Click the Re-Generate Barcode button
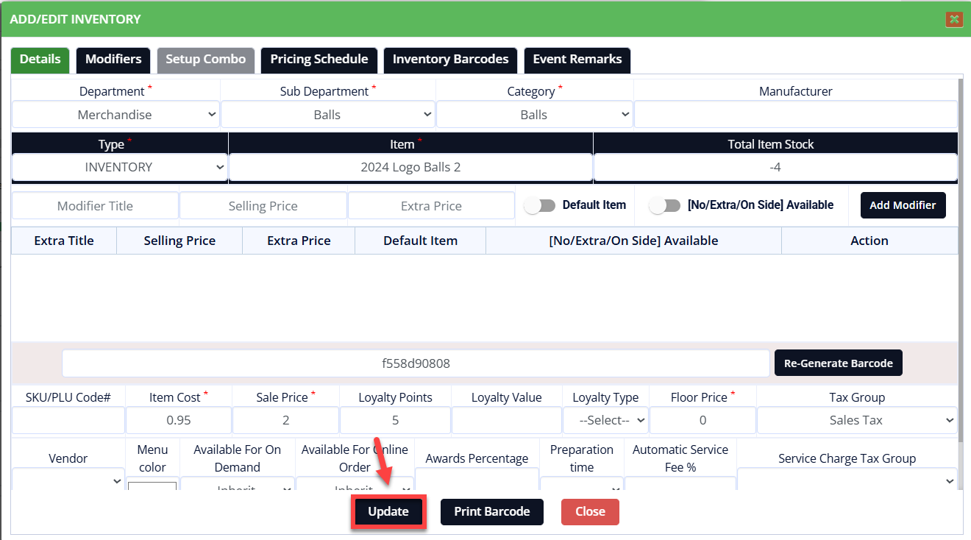971x540 pixels. click(x=838, y=363)
